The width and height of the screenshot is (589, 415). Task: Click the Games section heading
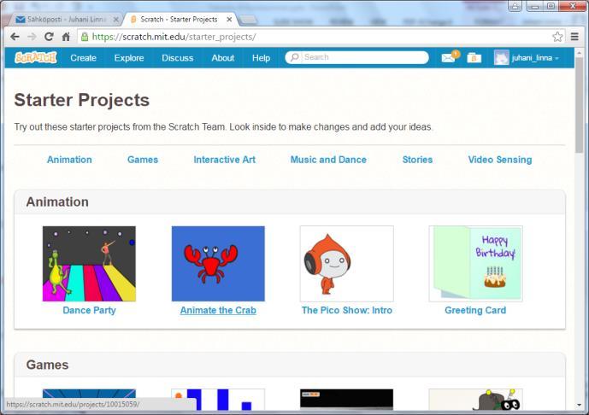point(47,365)
